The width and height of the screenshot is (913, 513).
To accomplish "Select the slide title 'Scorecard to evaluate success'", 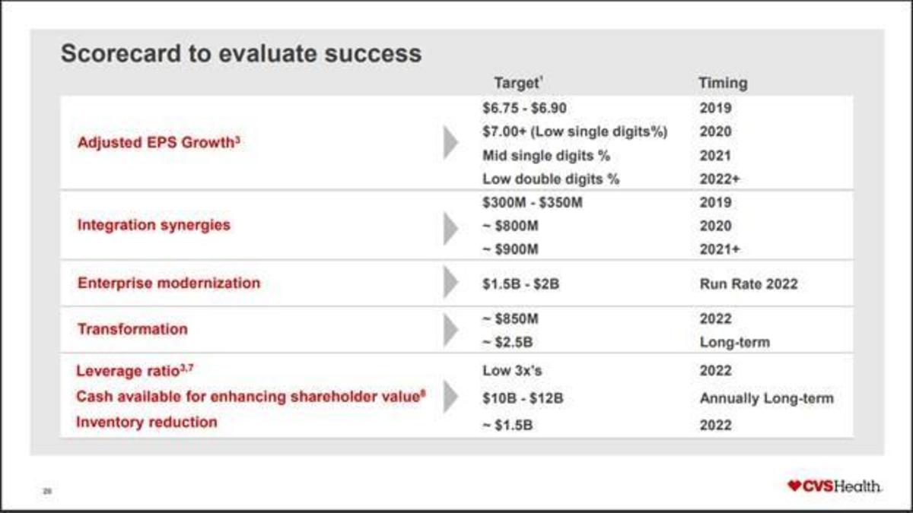I will coord(240,54).
